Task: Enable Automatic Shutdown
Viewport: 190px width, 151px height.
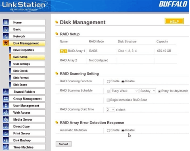Action: (x=109, y=130)
